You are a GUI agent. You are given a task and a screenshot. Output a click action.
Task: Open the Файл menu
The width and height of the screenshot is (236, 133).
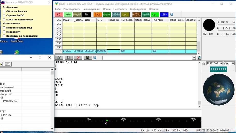coord(58,9)
